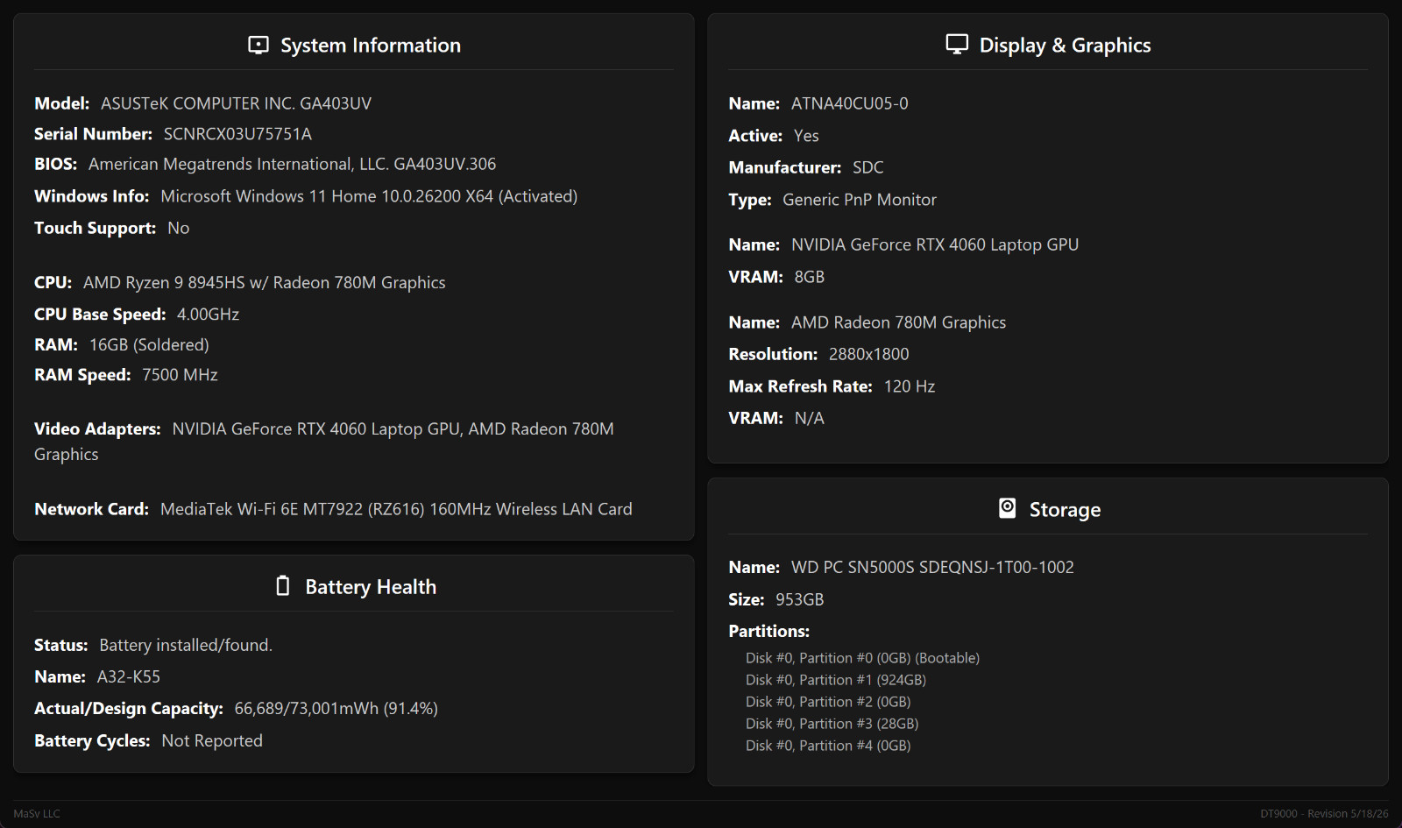
Task: Click Resolution 2880x1800
Action: click(869, 354)
